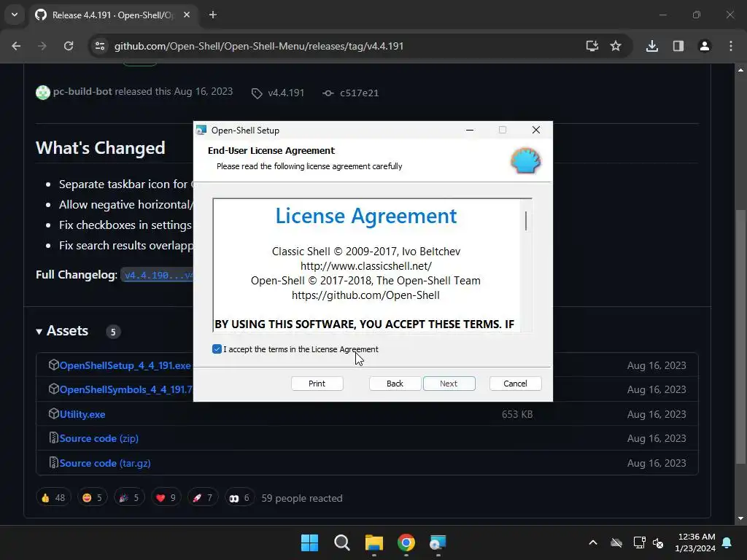747x560 pixels.
Task: Open File Explorer from taskbar
Action: pyautogui.click(x=374, y=542)
